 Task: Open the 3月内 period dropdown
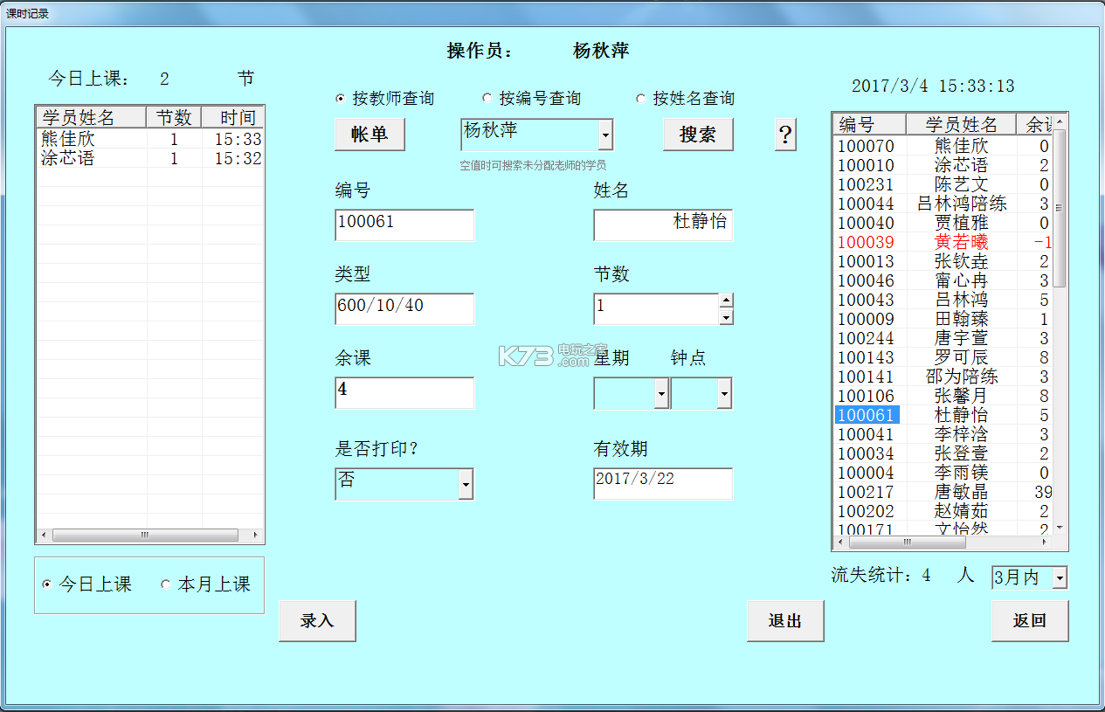1060,578
